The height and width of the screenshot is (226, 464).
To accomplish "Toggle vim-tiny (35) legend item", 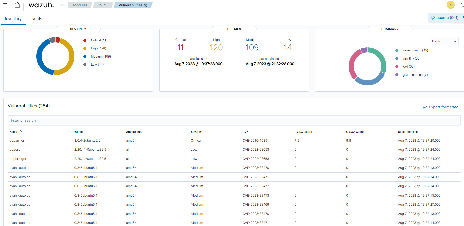I will [x=408, y=59].
